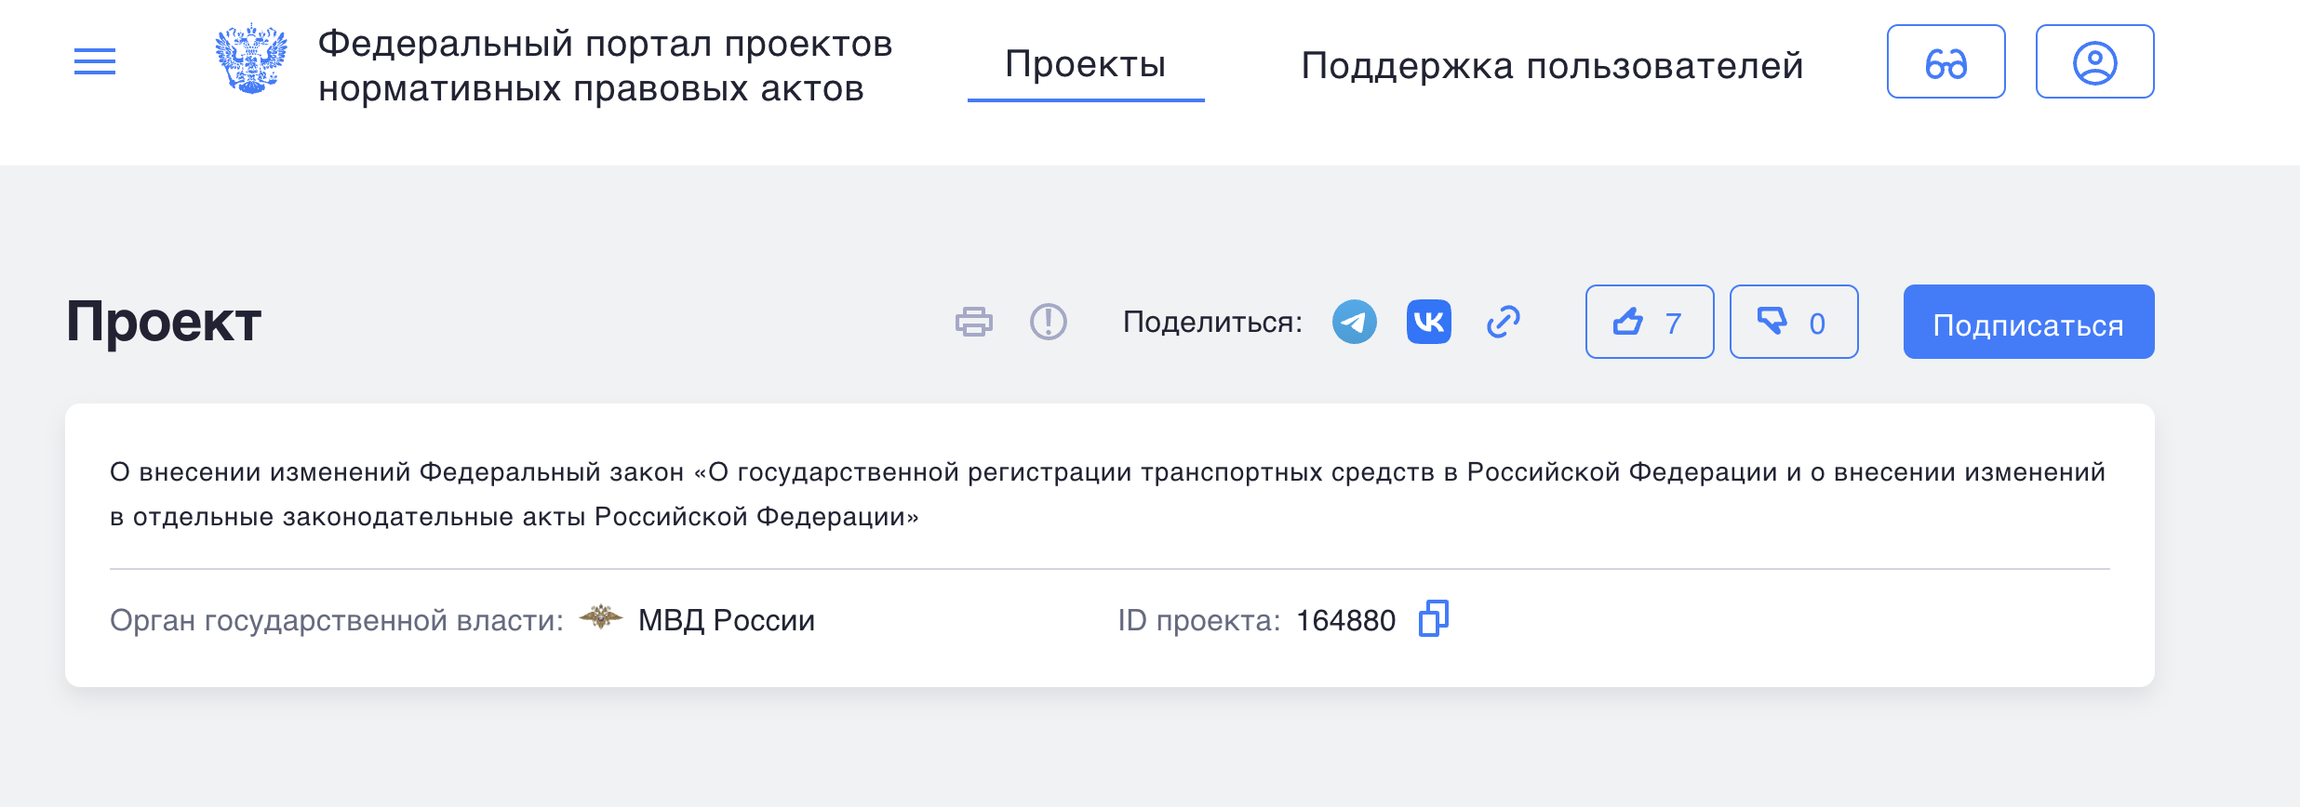The height and width of the screenshot is (807, 2300).
Task: Copy project ID using the copy icon
Action: coord(1434,620)
